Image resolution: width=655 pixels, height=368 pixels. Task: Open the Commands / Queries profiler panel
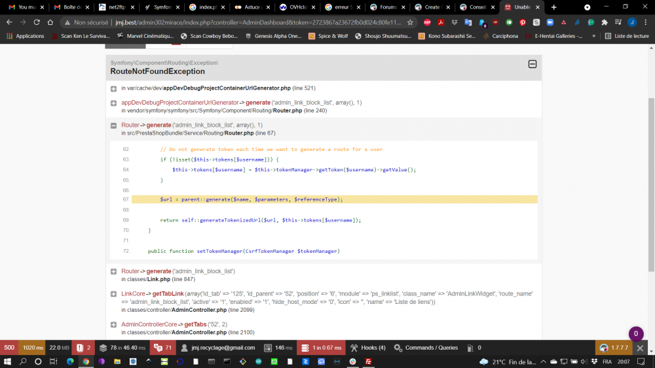(426, 348)
